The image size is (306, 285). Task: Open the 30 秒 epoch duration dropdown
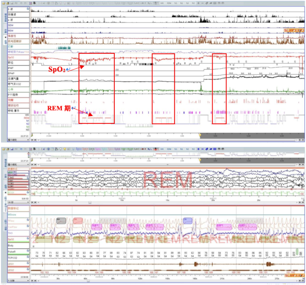(x=28, y=203)
